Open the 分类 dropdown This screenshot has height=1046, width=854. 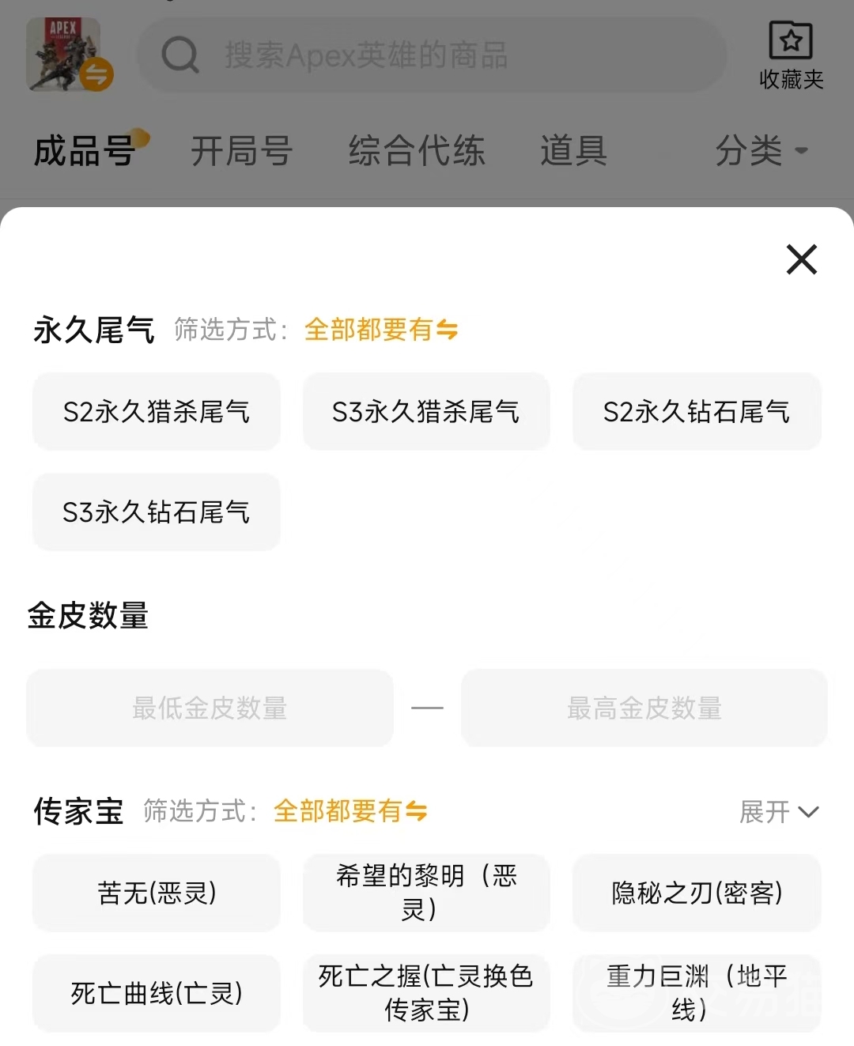pos(761,150)
